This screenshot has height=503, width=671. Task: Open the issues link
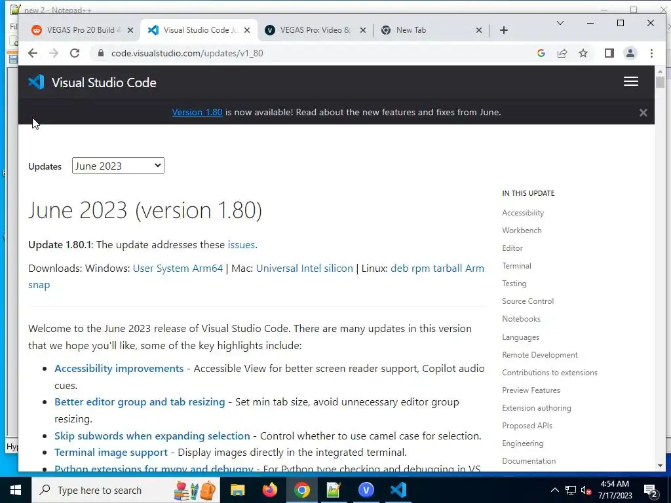coord(241,245)
